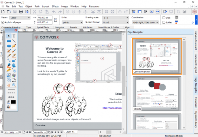Swap page orientation icon next to paper size
This screenshot has width=198, height=137.
[x=56, y=20]
